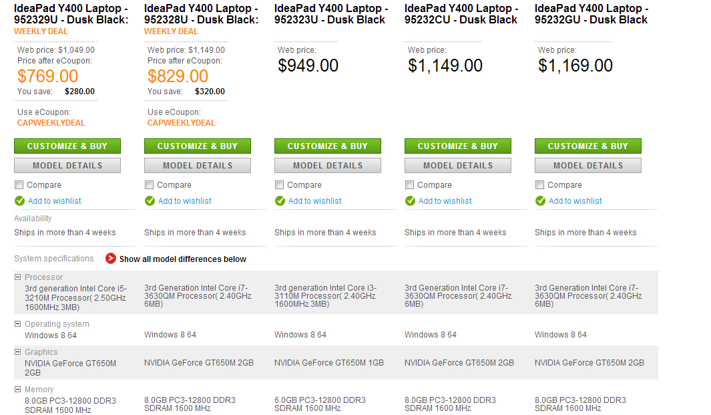Click green wishlist checkmark icon for 952328U model
The width and height of the screenshot is (711, 415).
pos(150,200)
